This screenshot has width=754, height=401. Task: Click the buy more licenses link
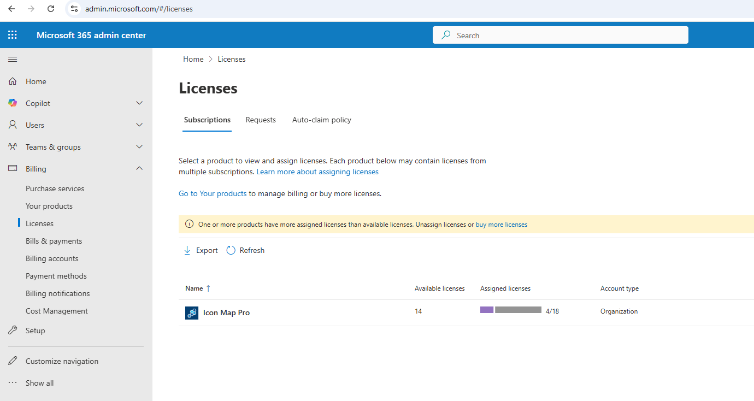click(x=501, y=225)
